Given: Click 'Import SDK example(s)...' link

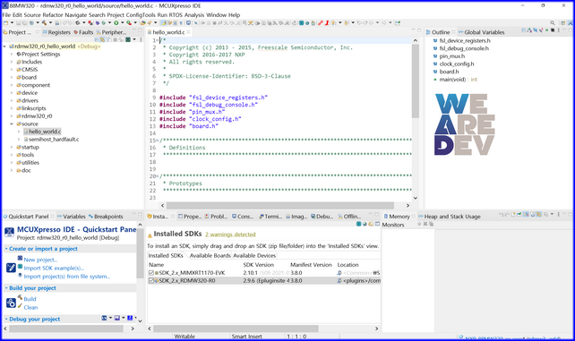Looking at the screenshot, I should [x=54, y=269].
